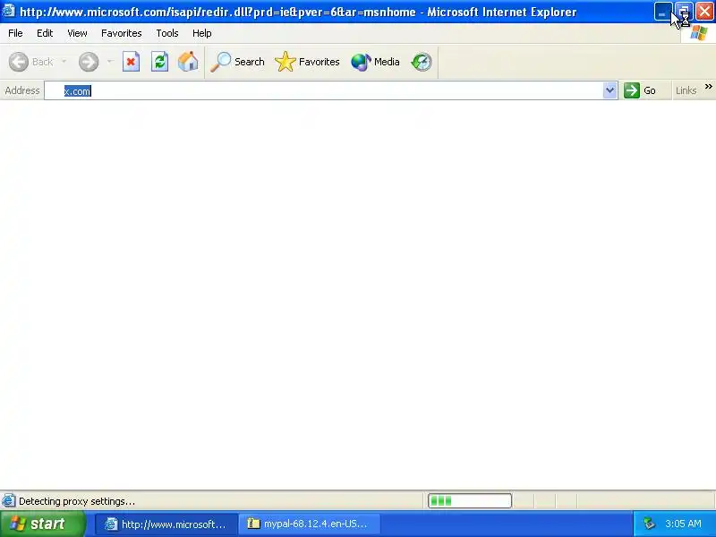Click the IE page icon in title bar
The width and height of the screenshot is (716, 537).
tap(9, 11)
